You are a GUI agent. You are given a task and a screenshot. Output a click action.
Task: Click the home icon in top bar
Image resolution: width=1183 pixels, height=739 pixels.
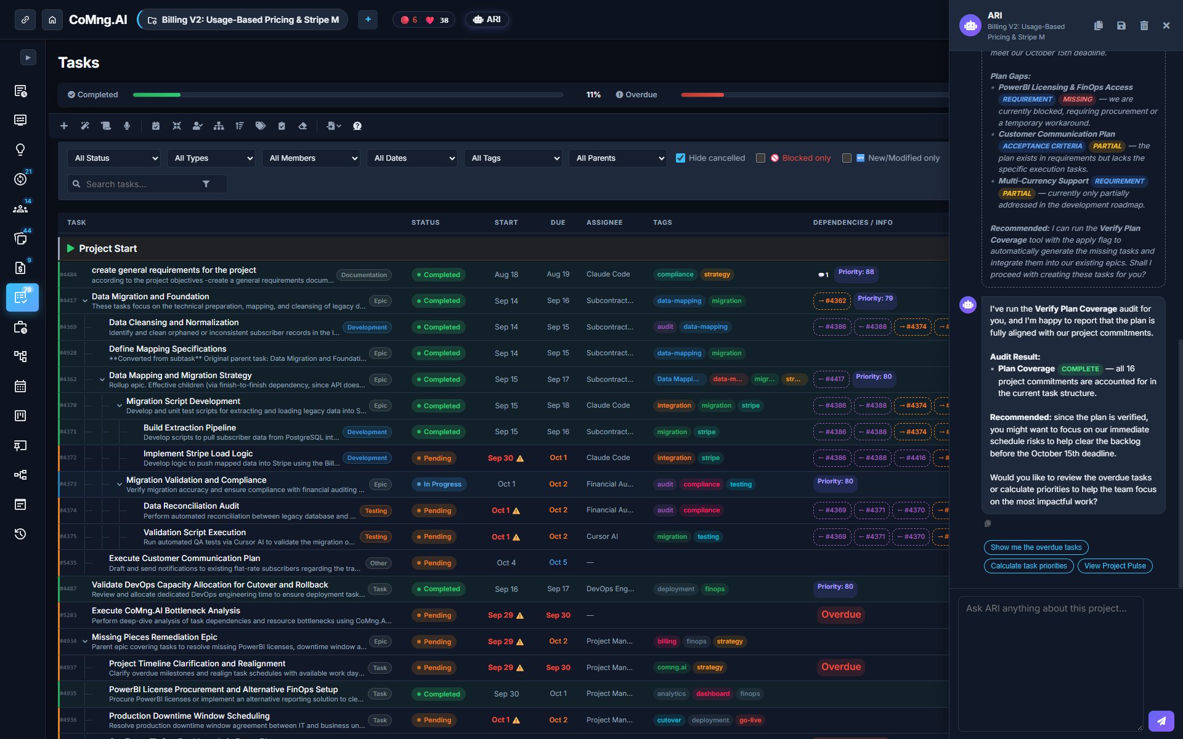pos(52,20)
